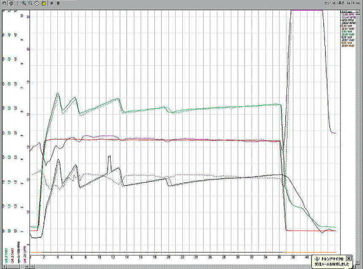Close the legend box via its corner button
The height and width of the screenshot is (269, 363).
click(x=358, y=12)
